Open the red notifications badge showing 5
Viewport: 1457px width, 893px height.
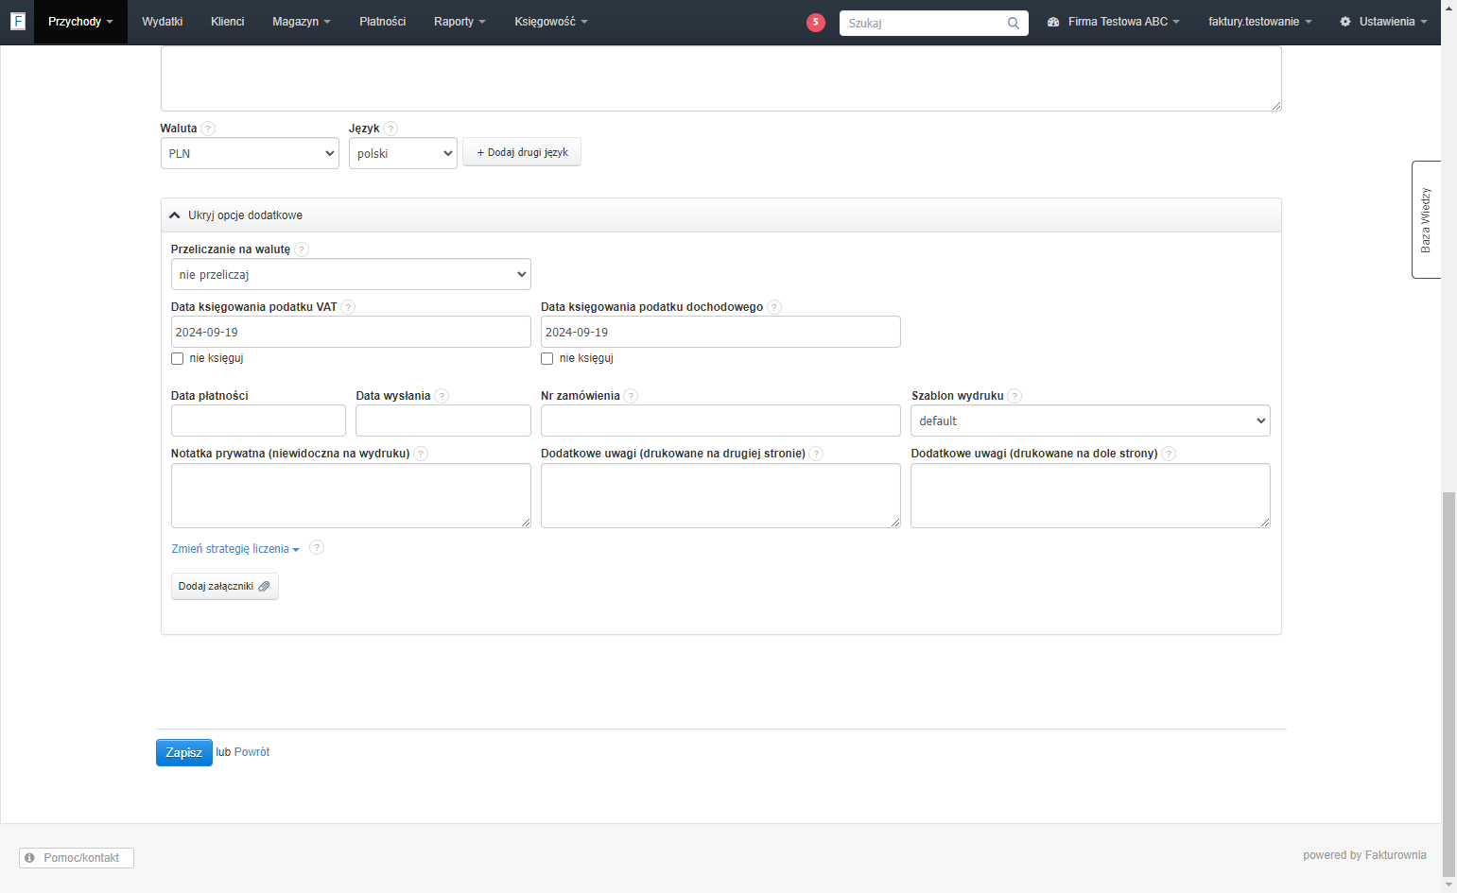point(816,23)
